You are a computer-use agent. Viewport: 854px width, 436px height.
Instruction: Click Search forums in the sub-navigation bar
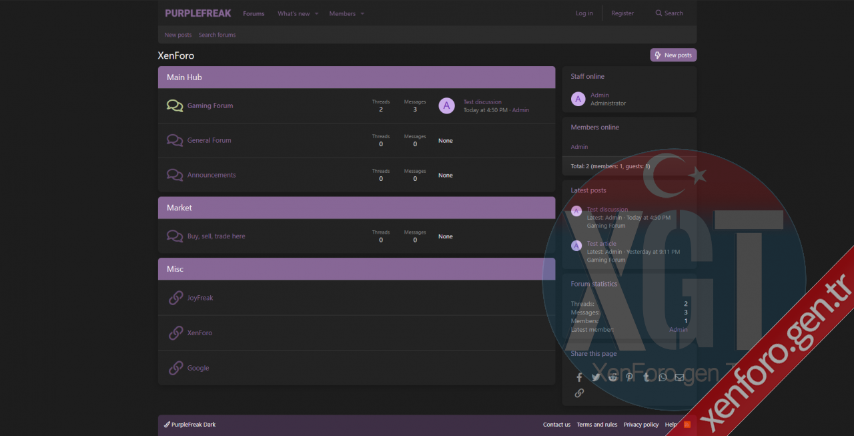coord(217,35)
